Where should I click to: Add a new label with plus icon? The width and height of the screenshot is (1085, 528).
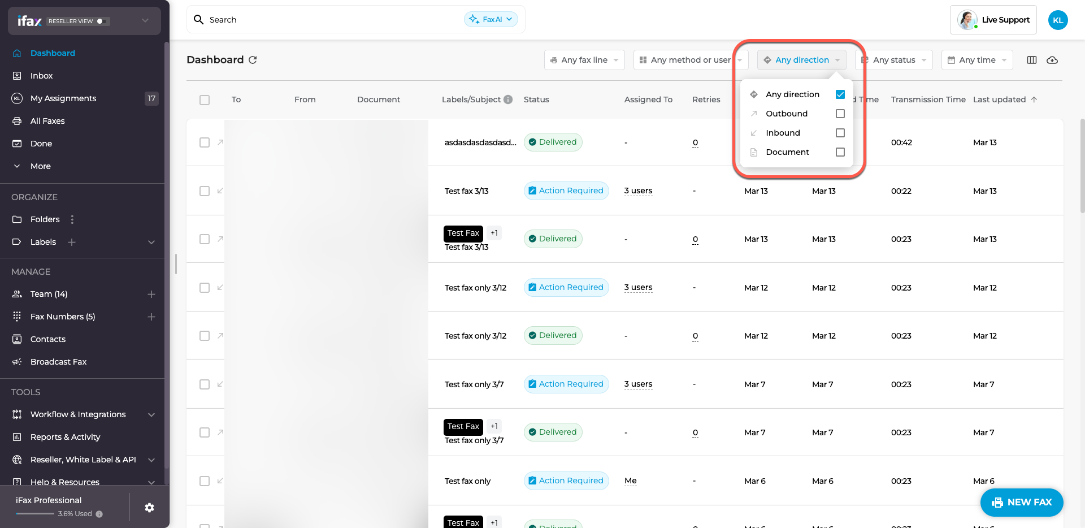[x=72, y=242]
